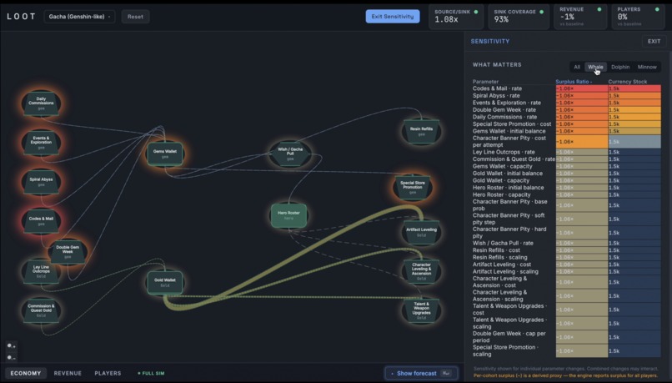The height and width of the screenshot is (383, 672).
Task: Select the Whale cohort filter
Action: point(595,67)
